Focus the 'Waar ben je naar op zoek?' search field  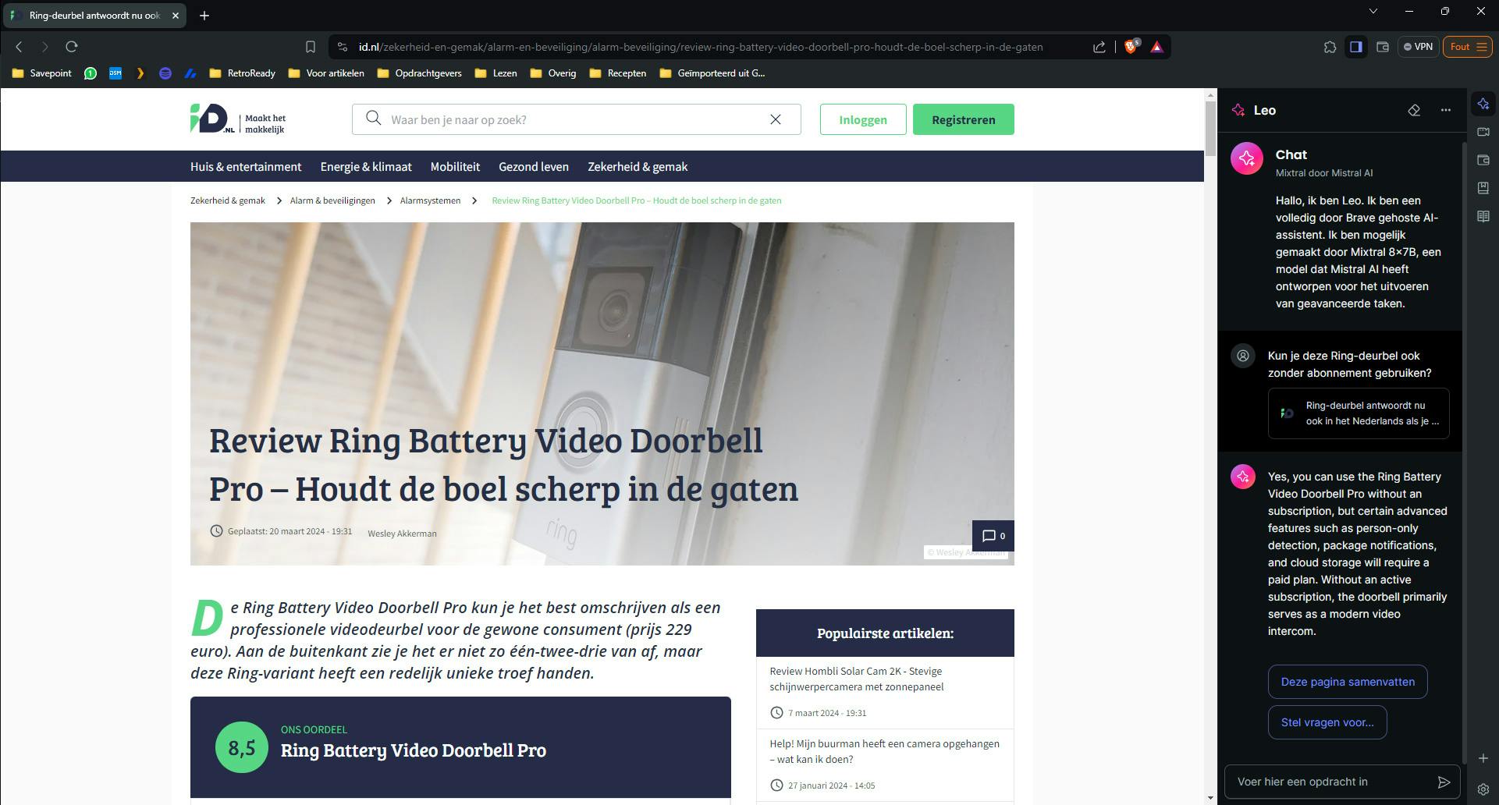click(576, 119)
